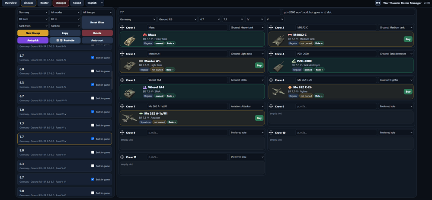Image resolution: width=432 pixels, height=200 pixels.
Task: Click the attacker class icon beside Me 262 A-1a/U1
Action: pyautogui.click(x=141, y=113)
